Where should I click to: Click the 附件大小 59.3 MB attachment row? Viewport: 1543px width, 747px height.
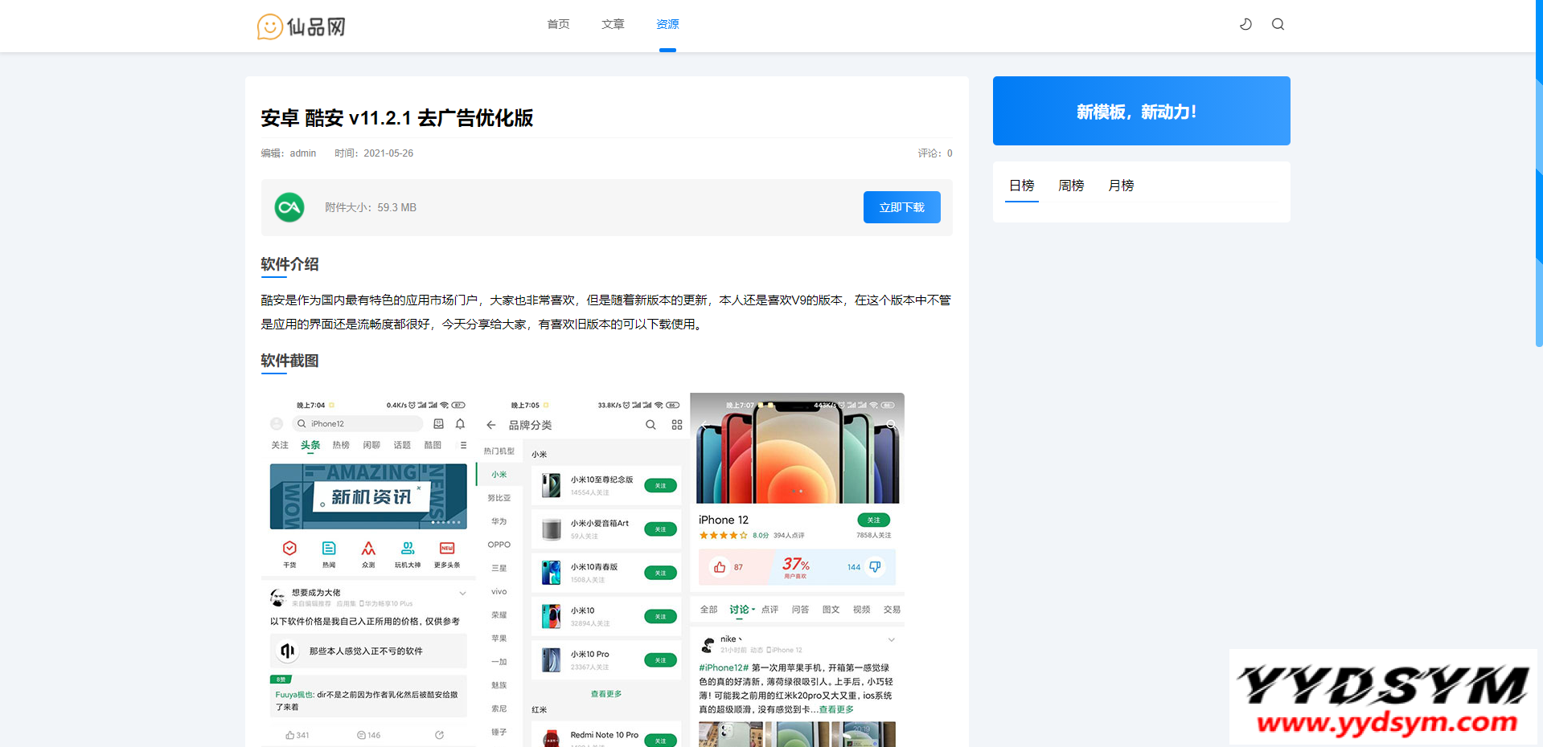[370, 207]
